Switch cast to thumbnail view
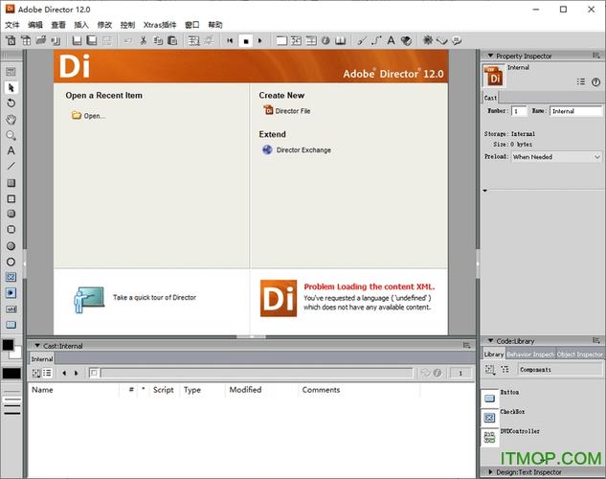 (x=36, y=373)
